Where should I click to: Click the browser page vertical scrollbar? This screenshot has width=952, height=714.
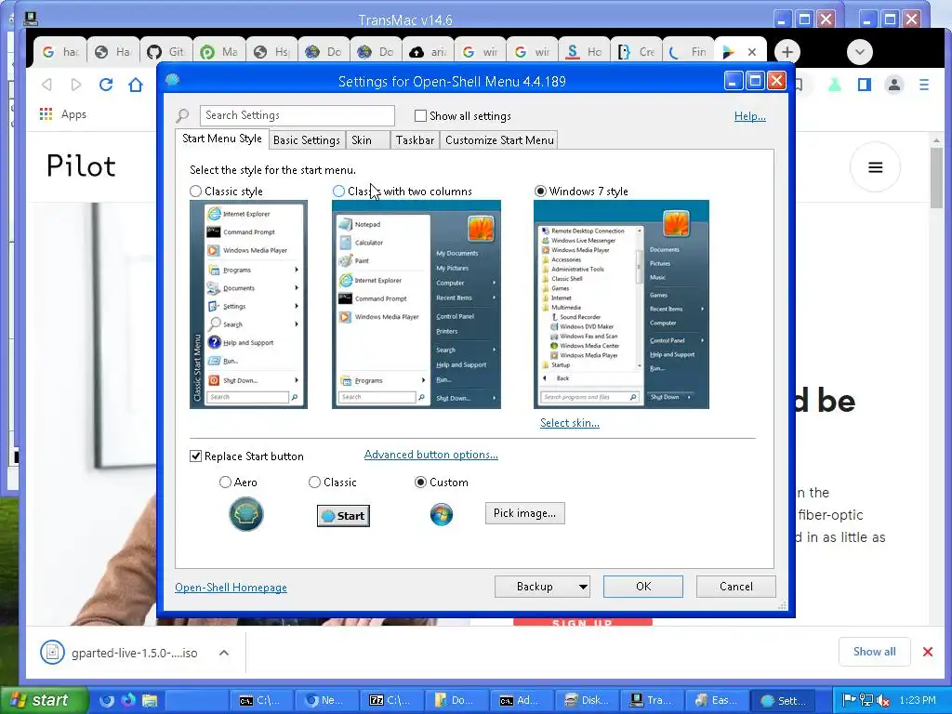936,380
